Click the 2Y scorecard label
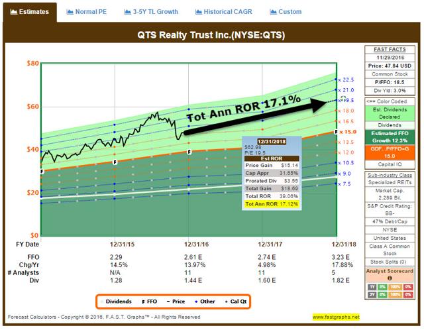This screenshot has height=330, width=424. tap(372, 294)
